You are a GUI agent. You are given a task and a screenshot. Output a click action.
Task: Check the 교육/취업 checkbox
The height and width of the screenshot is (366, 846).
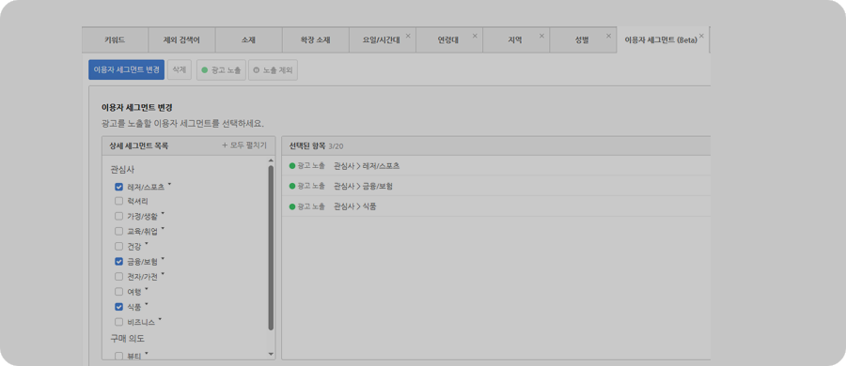click(118, 231)
